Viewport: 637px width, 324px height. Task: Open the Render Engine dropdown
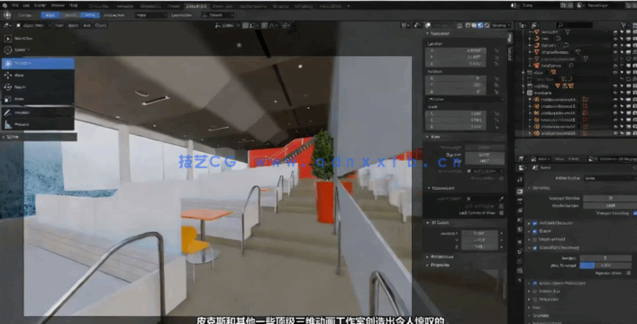[x=610, y=178]
